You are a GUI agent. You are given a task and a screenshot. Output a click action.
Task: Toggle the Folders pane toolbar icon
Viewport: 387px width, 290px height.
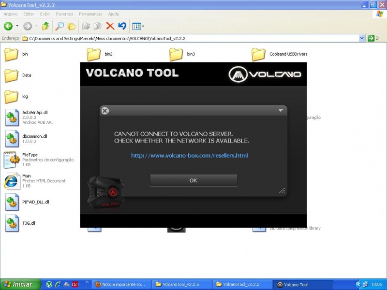click(x=72, y=26)
